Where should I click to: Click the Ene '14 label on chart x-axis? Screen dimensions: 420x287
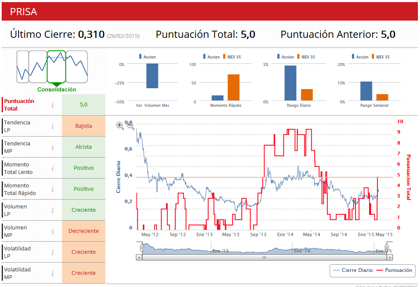[x=285, y=234]
